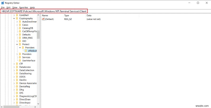This screenshot has width=211, height=108.
Task: Select the CatDBTempFiles folder icon
Action: pyautogui.click(x=20, y=31)
